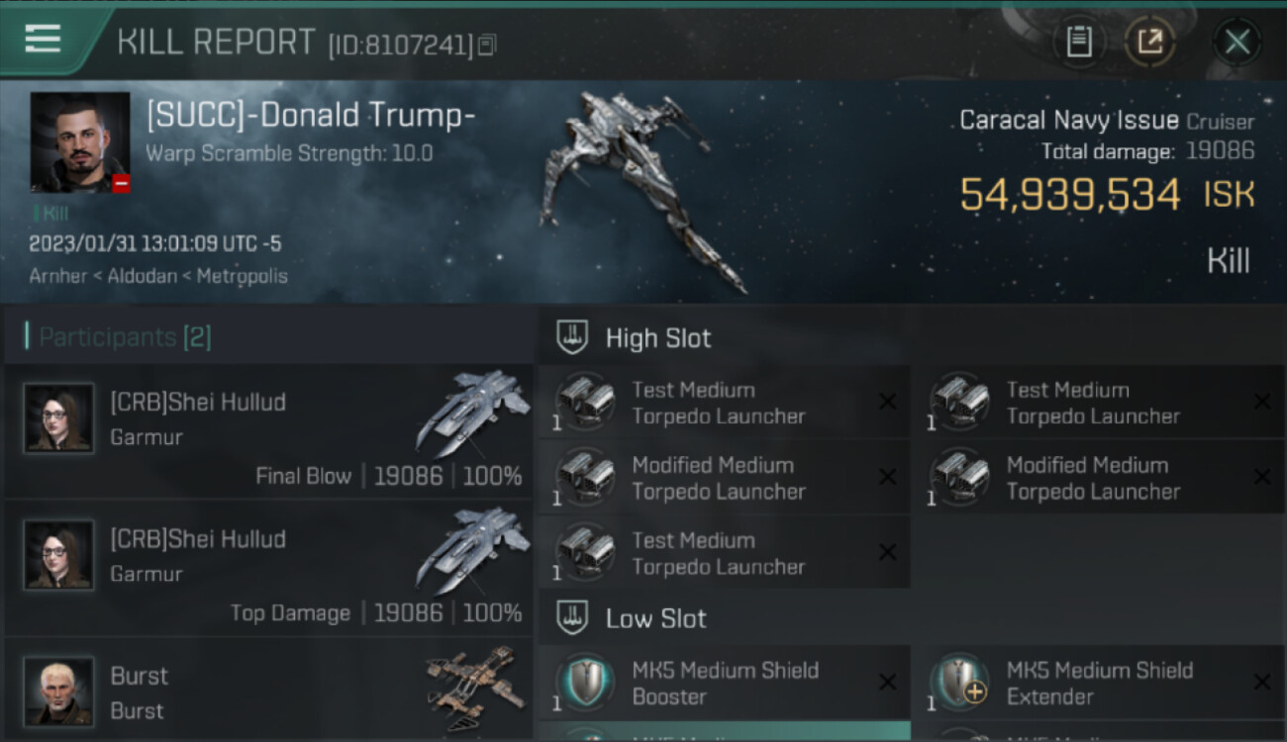1287x742 pixels.
Task: Click the Arnher < Aldodan < Metropolis location
Action: pyautogui.click(x=158, y=276)
